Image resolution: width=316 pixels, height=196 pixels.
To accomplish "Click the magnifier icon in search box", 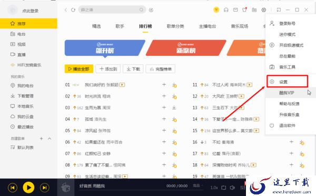I will [142, 9].
